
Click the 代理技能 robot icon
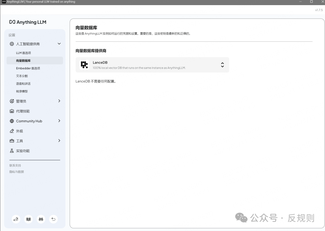[12, 111]
